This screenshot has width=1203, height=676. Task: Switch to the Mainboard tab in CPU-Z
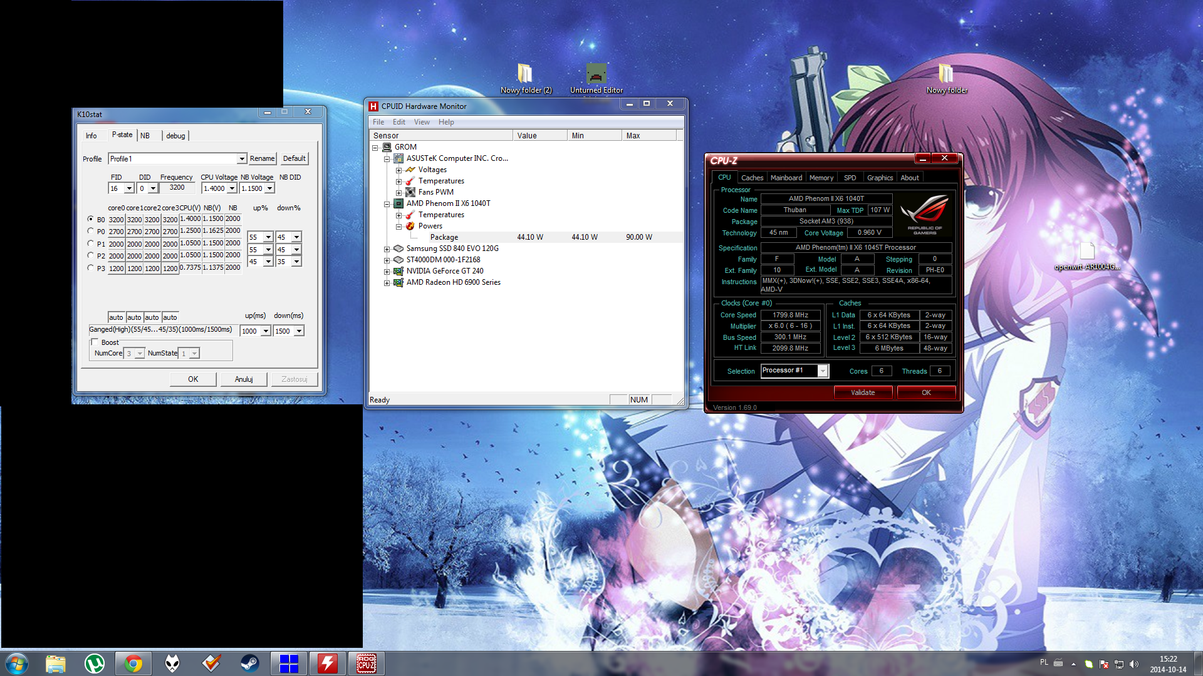(786, 178)
